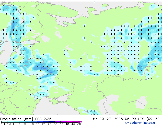Open the weatheronline.co.uk copyright link

coord(141,123)
